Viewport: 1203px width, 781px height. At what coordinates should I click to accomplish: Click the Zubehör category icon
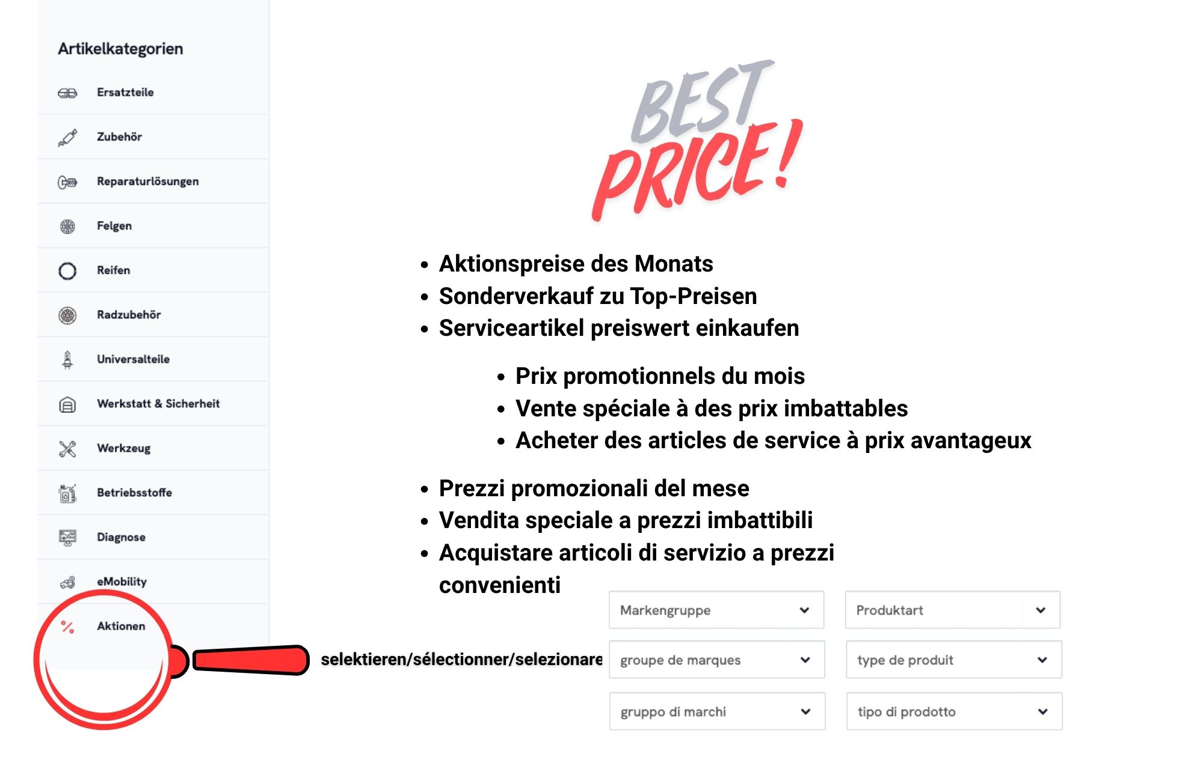coord(67,138)
